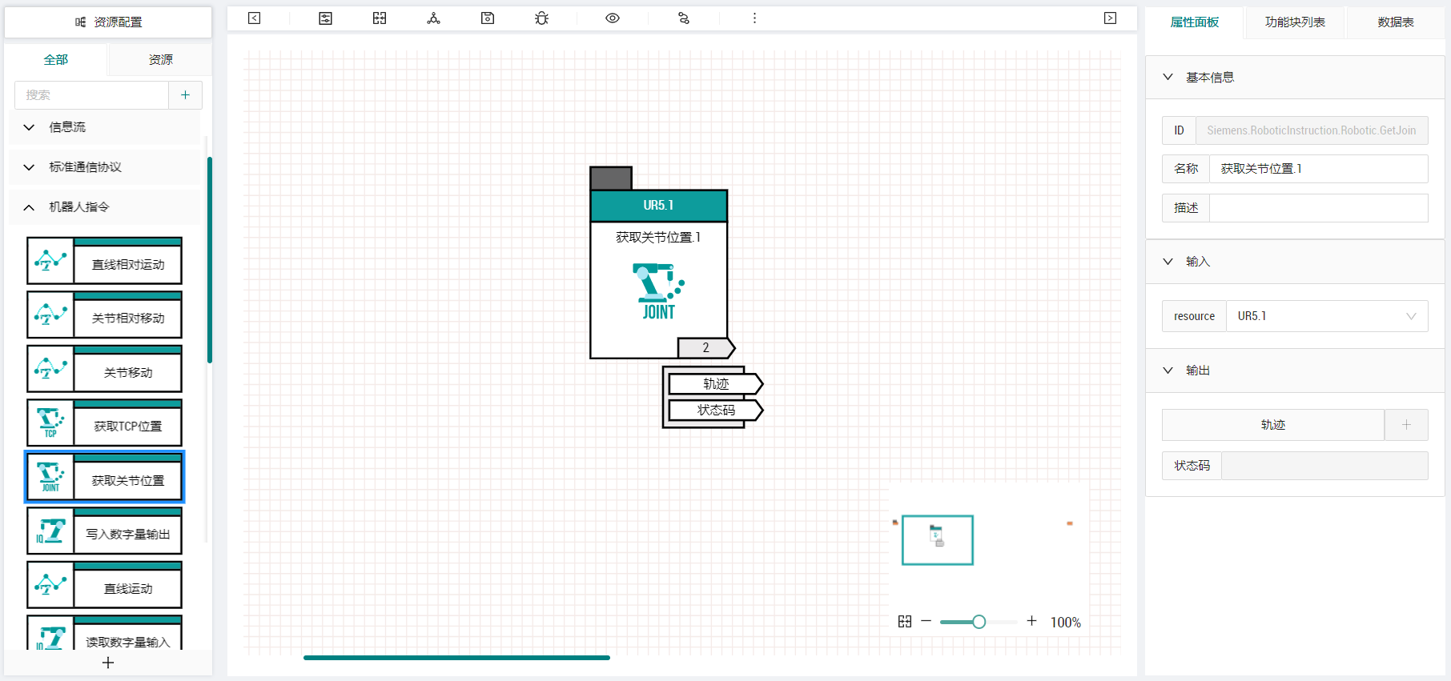Collapse the 基本信息 section
The height and width of the screenshot is (681, 1451).
click(x=1295, y=78)
